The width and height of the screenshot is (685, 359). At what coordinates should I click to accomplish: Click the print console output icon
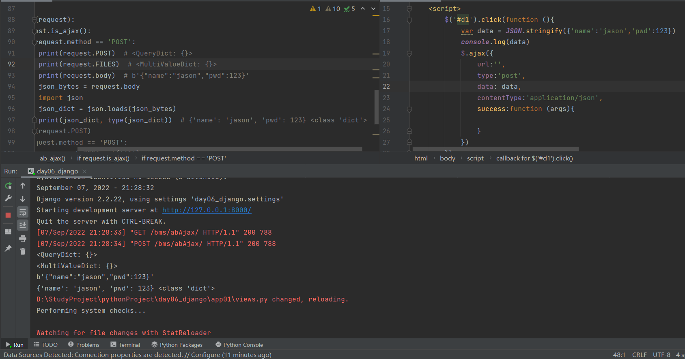point(23,238)
